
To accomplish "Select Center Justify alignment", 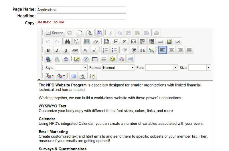I will click(x=171, y=50).
